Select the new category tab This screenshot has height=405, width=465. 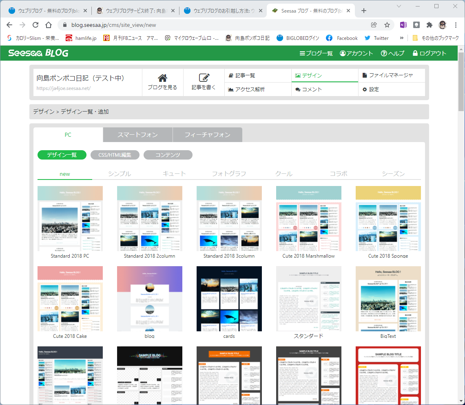[x=64, y=174]
